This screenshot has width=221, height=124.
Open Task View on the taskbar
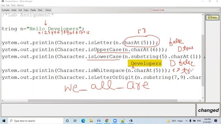pyautogui.click(x=75, y=121)
